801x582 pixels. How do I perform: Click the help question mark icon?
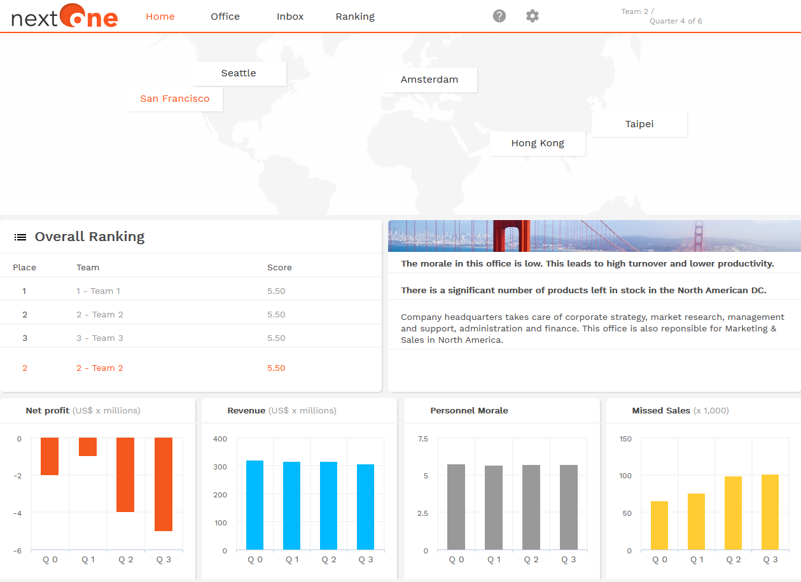coord(499,16)
